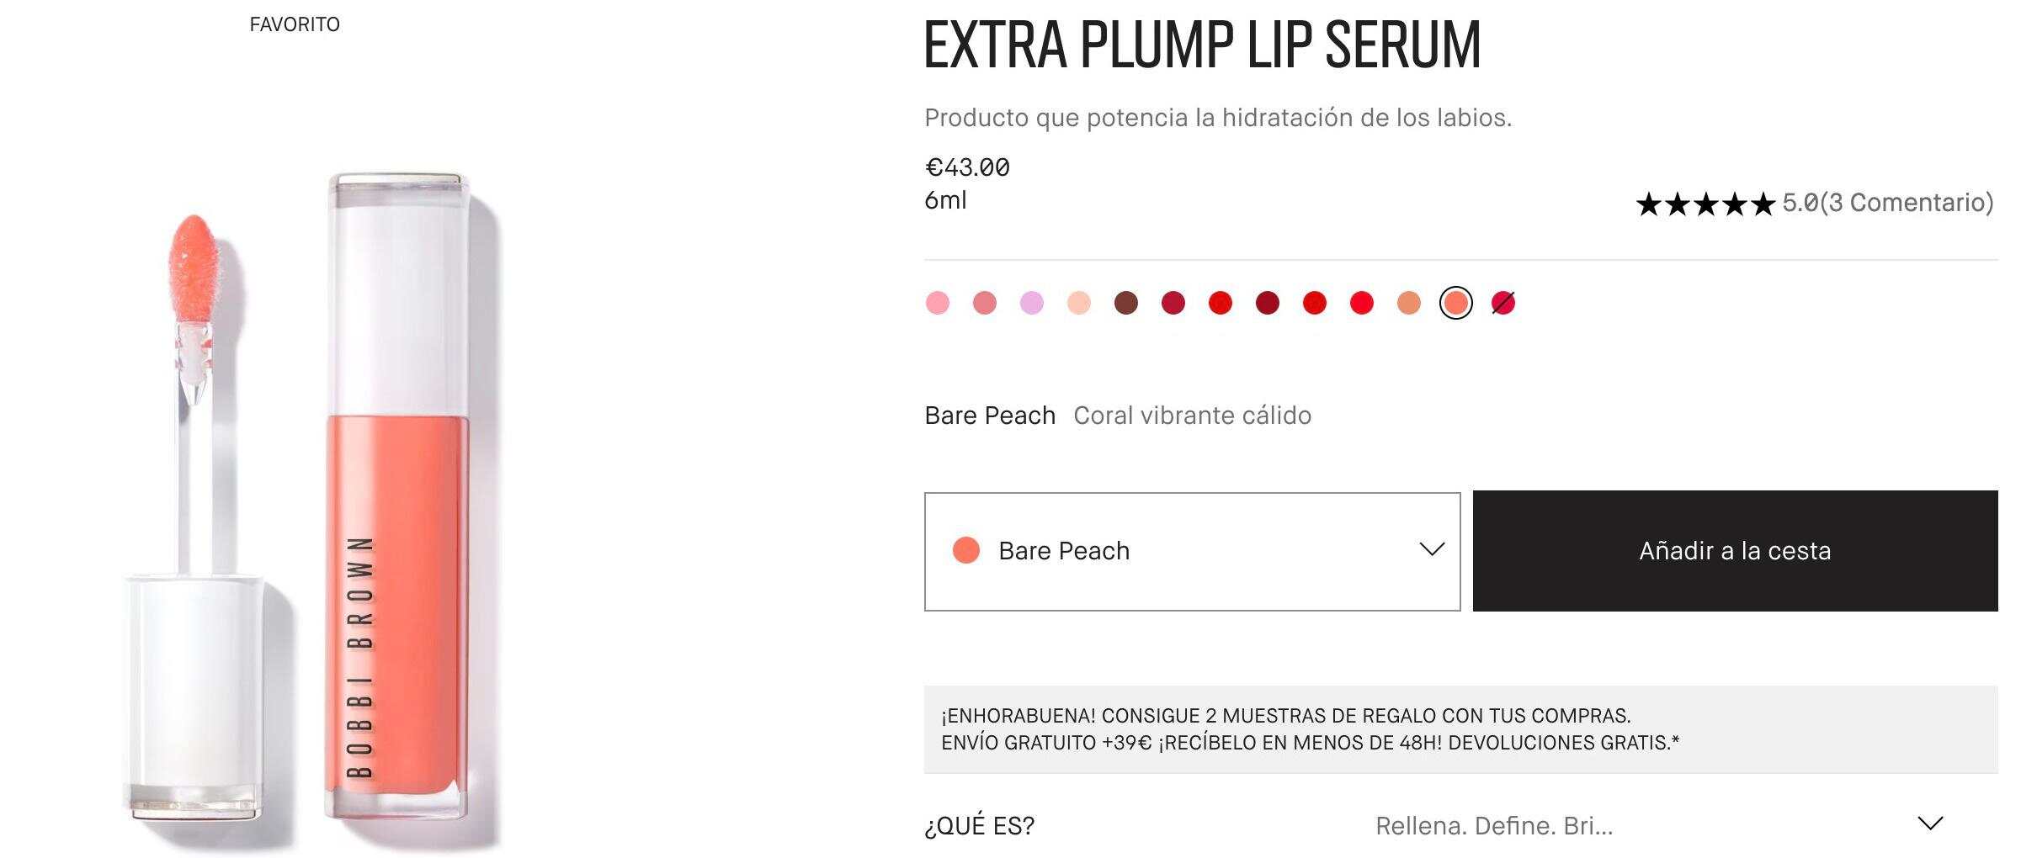
Task: Click the ¿QUÉ ES? heading label
Action: point(979,826)
